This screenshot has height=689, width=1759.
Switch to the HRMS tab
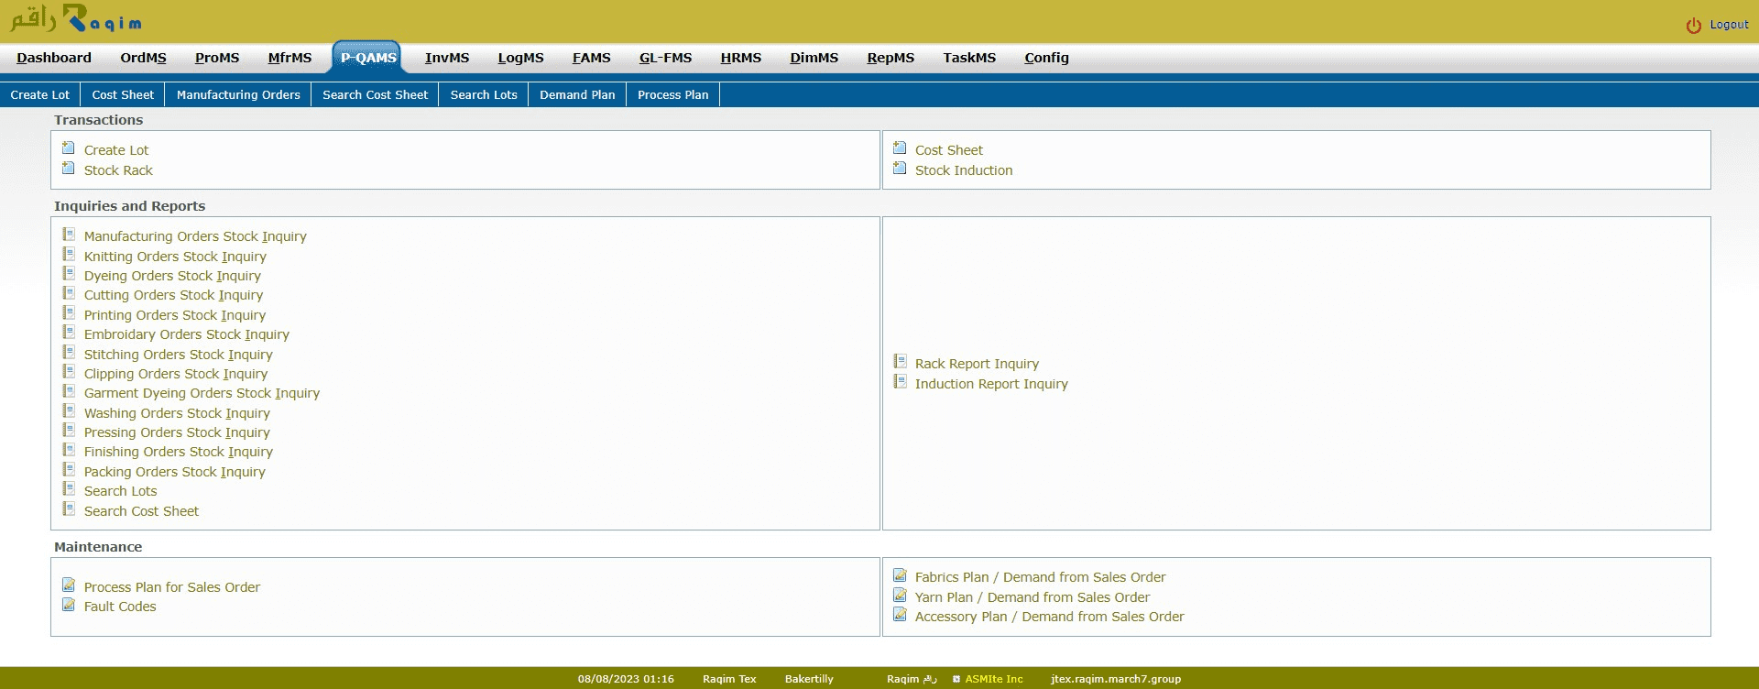(x=740, y=58)
